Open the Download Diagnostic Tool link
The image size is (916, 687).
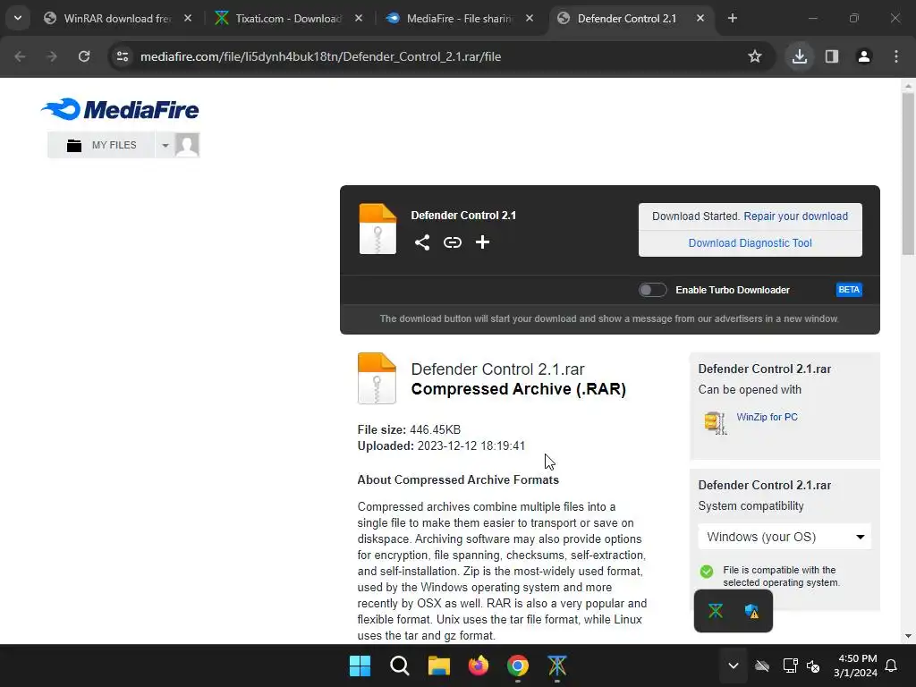pos(751,243)
